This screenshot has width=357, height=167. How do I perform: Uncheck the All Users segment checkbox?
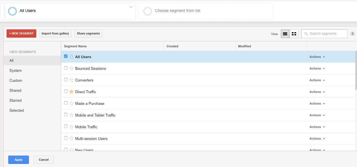[x=66, y=56]
